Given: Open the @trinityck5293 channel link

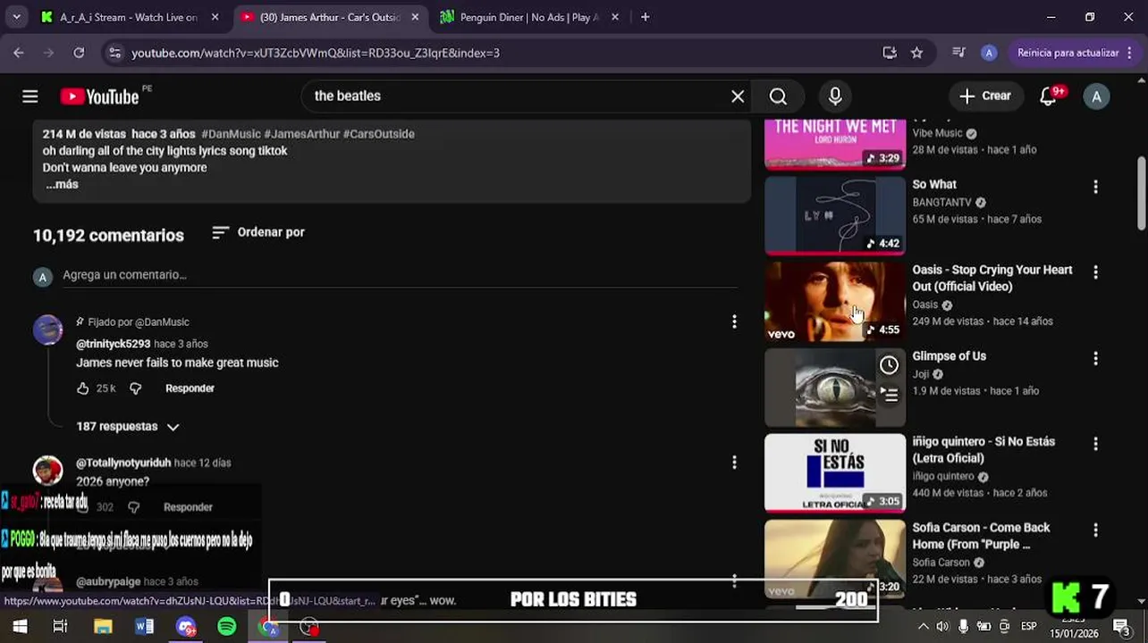Looking at the screenshot, I should pyautogui.click(x=113, y=344).
